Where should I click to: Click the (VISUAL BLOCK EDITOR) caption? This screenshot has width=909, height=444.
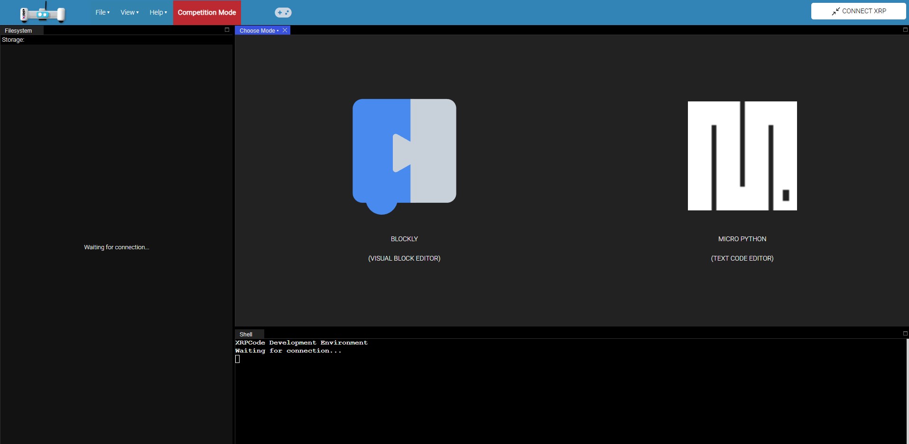pos(404,258)
